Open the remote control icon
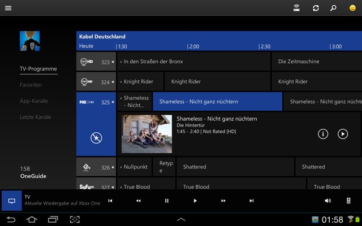Viewport: 362px width, 226px height. click(x=348, y=201)
